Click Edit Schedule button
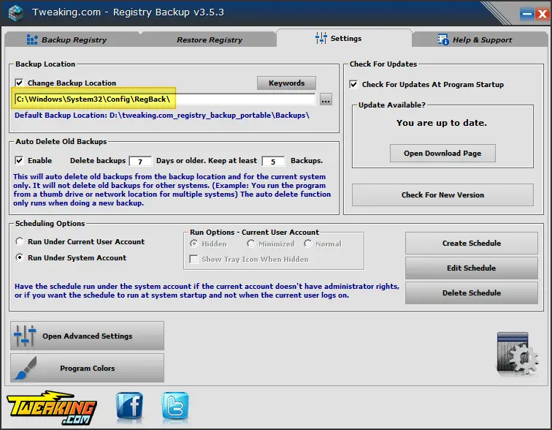This screenshot has height=430, width=552. tap(472, 268)
